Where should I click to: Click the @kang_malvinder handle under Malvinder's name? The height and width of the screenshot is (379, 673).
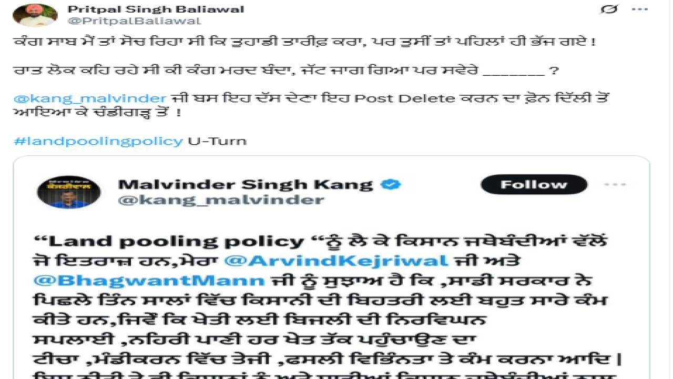coord(221,200)
